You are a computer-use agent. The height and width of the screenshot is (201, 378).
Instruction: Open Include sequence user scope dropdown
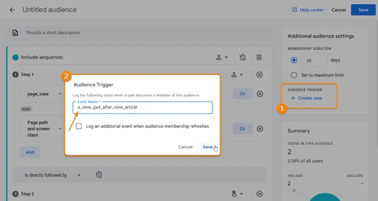point(222,57)
